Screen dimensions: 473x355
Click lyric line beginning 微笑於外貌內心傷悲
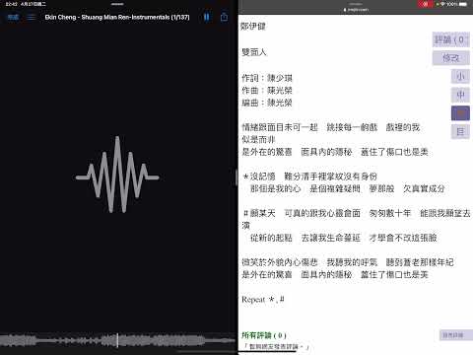coord(348,262)
